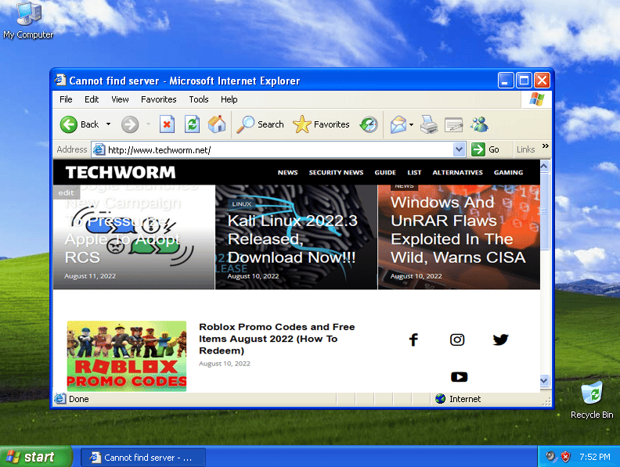Click the Instagram social icon

457,339
